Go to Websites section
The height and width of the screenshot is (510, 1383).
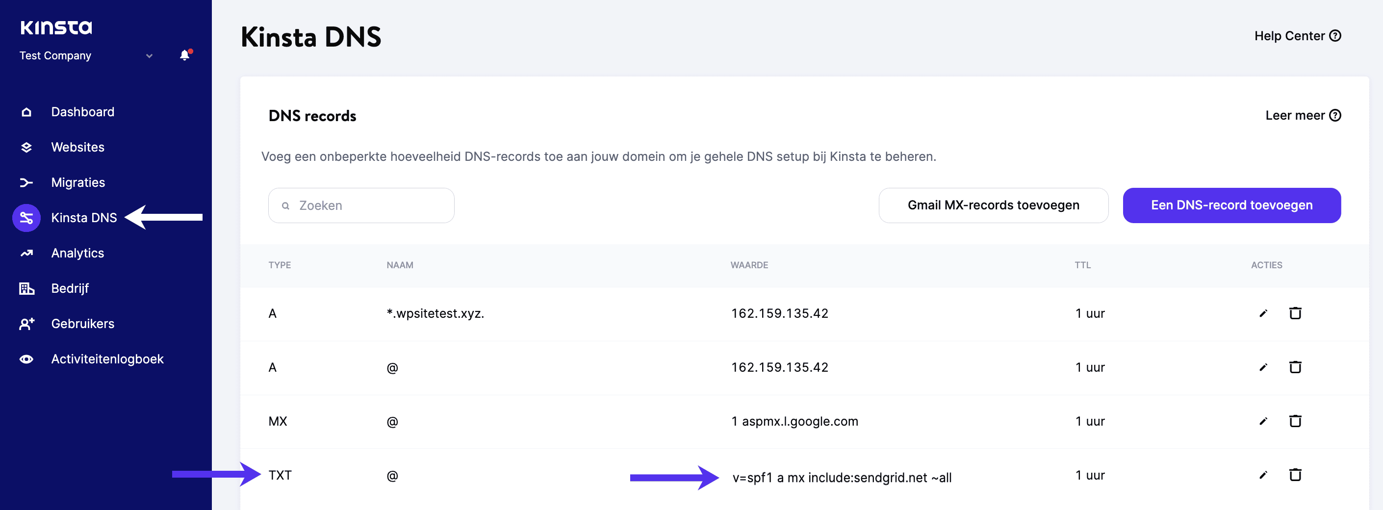[x=78, y=148]
